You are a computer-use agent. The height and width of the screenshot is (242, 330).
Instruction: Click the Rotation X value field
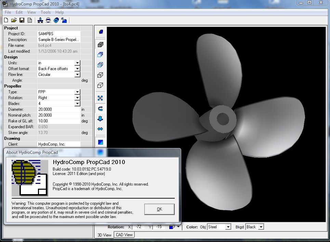(x=138, y=227)
